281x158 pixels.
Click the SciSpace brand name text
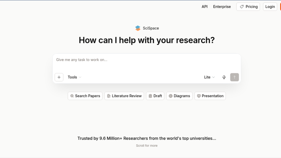point(151,28)
